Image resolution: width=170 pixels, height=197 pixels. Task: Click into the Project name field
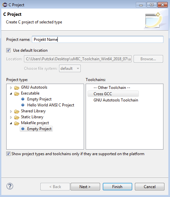[x=98, y=40]
